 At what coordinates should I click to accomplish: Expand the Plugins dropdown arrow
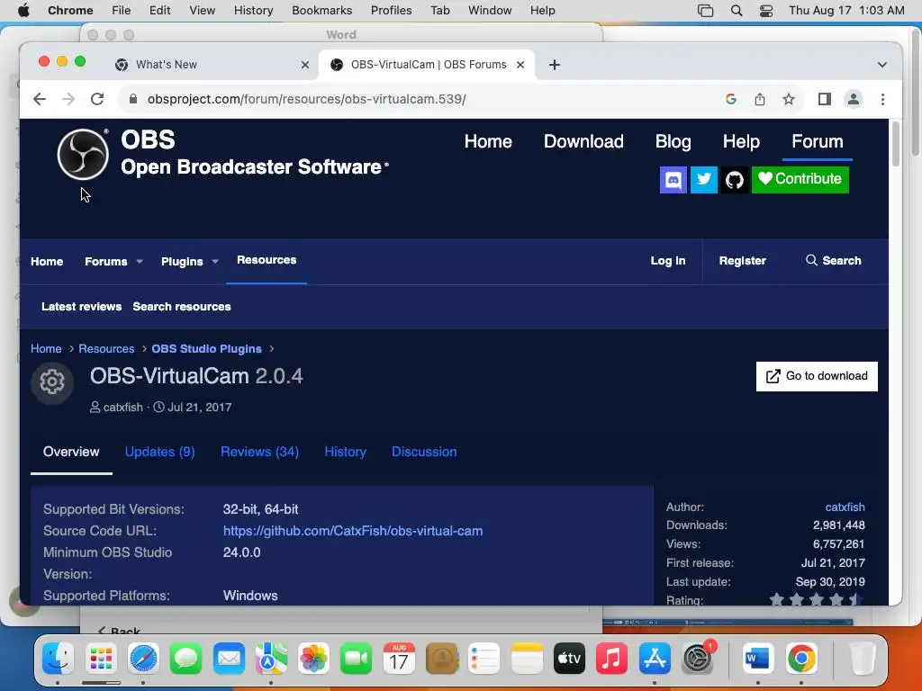215,262
